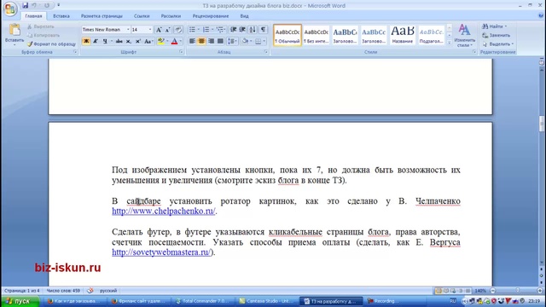The width and height of the screenshot is (546, 307).
Task: Open Windows Пуск start button
Action: [20, 301]
